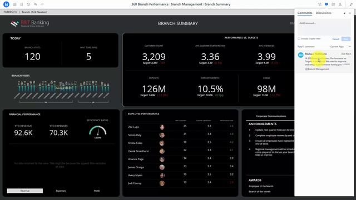The height and width of the screenshot is (200, 356).
Task: Click Cancel in comments panel
Action: click(335, 39)
